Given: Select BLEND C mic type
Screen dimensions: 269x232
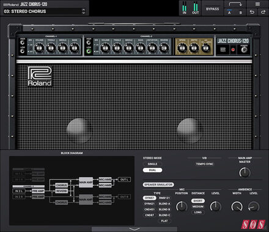Looking at the screenshot, I should click(164, 215).
